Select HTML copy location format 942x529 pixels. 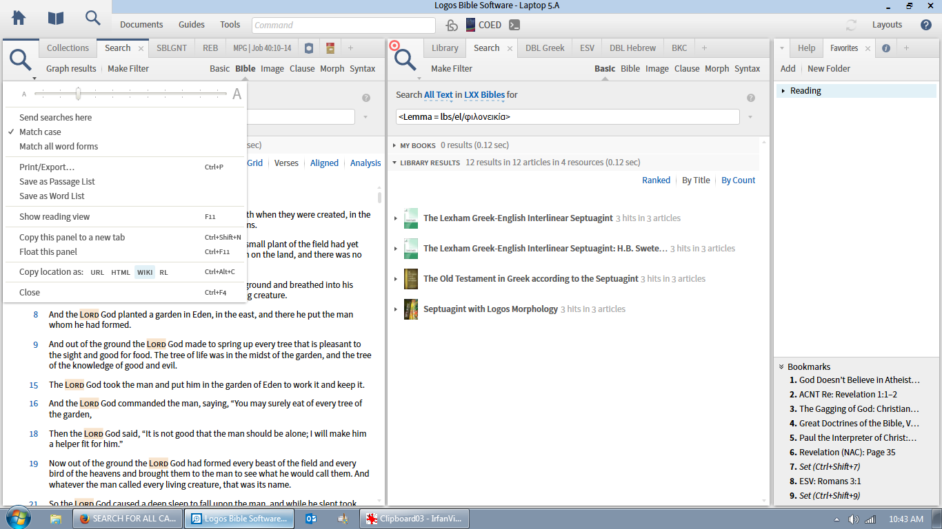[121, 272]
